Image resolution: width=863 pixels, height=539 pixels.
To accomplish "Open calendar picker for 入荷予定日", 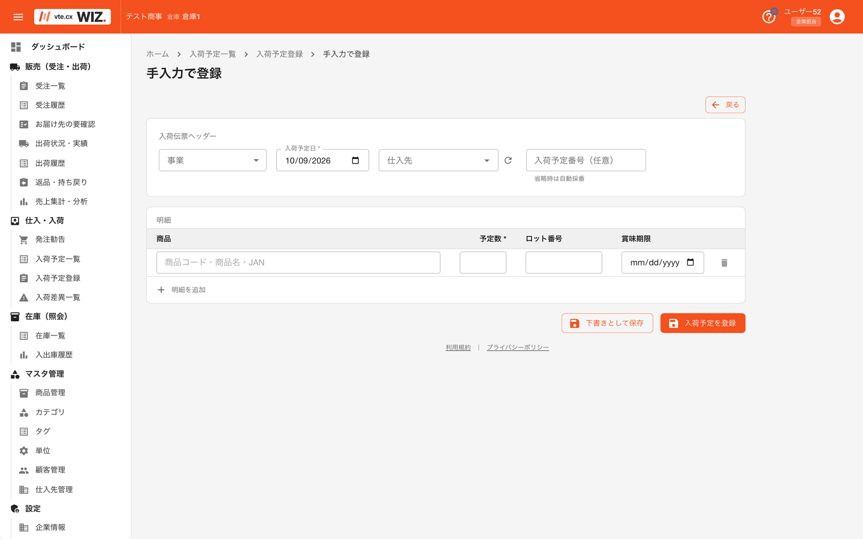I will [355, 160].
